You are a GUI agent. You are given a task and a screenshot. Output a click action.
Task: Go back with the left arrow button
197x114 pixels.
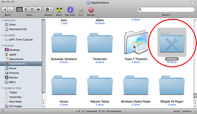coord(5,10)
